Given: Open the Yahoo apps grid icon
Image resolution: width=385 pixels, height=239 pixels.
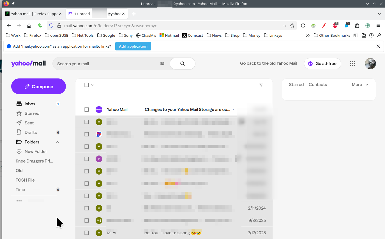Looking at the screenshot, I should pos(352,64).
